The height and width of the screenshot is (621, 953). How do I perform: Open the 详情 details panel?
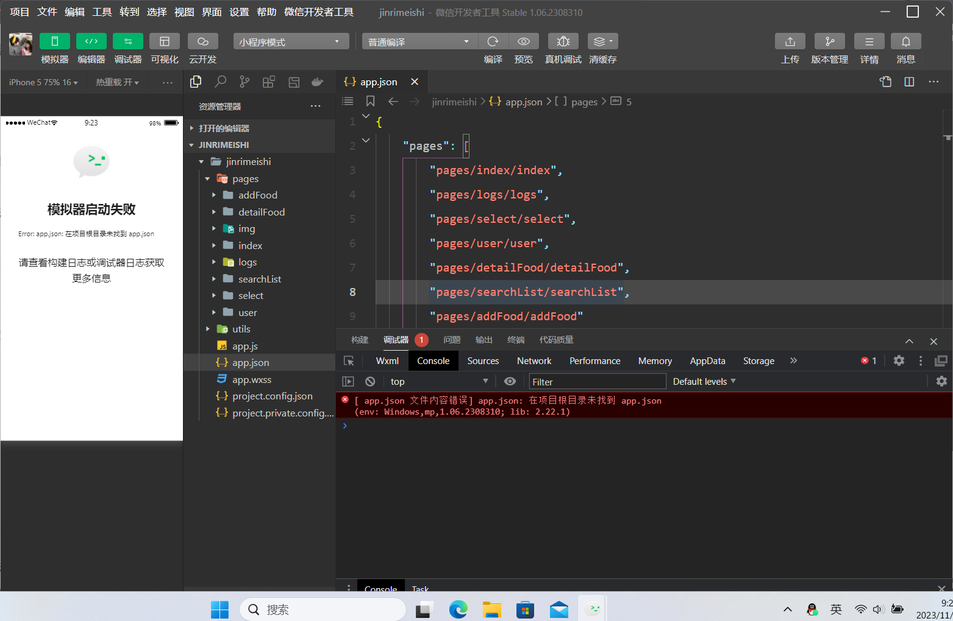tap(869, 41)
